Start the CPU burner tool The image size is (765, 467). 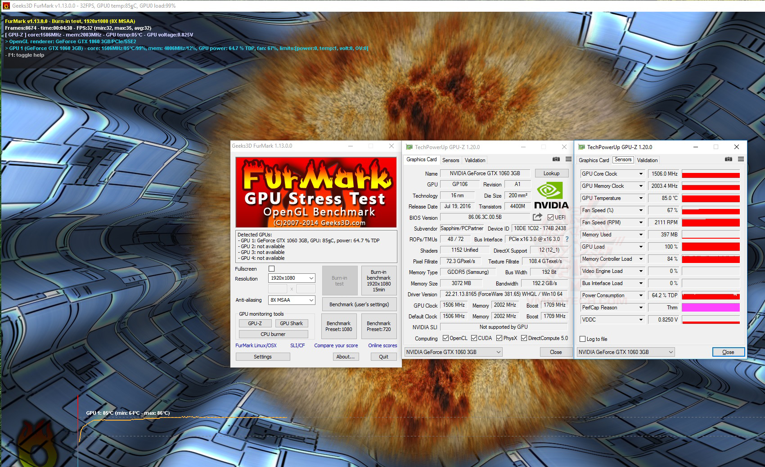point(273,334)
